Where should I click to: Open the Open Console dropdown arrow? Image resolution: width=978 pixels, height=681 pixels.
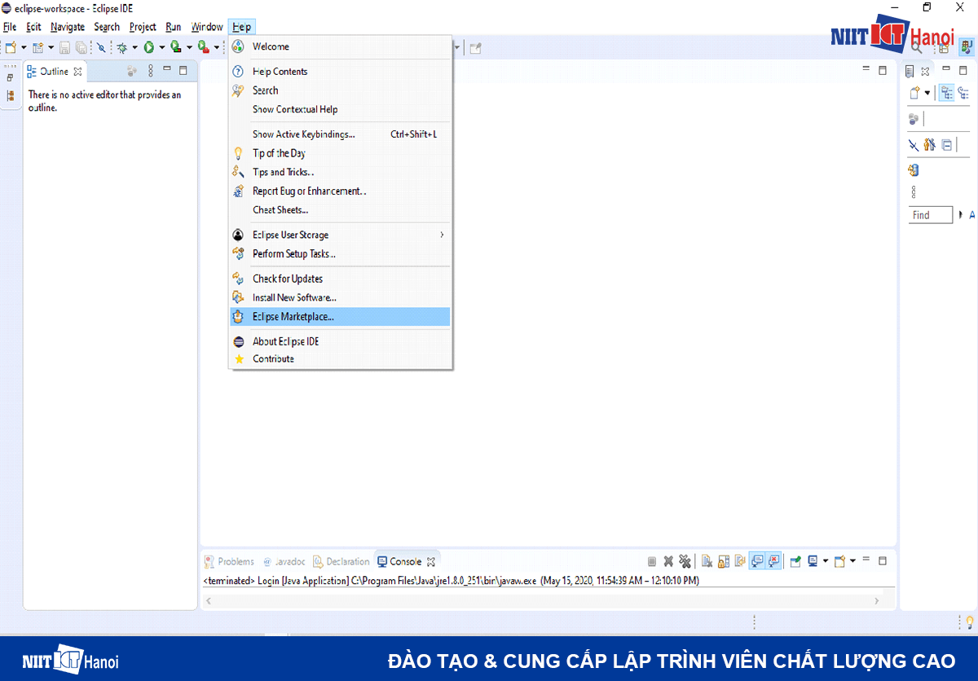tap(853, 561)
